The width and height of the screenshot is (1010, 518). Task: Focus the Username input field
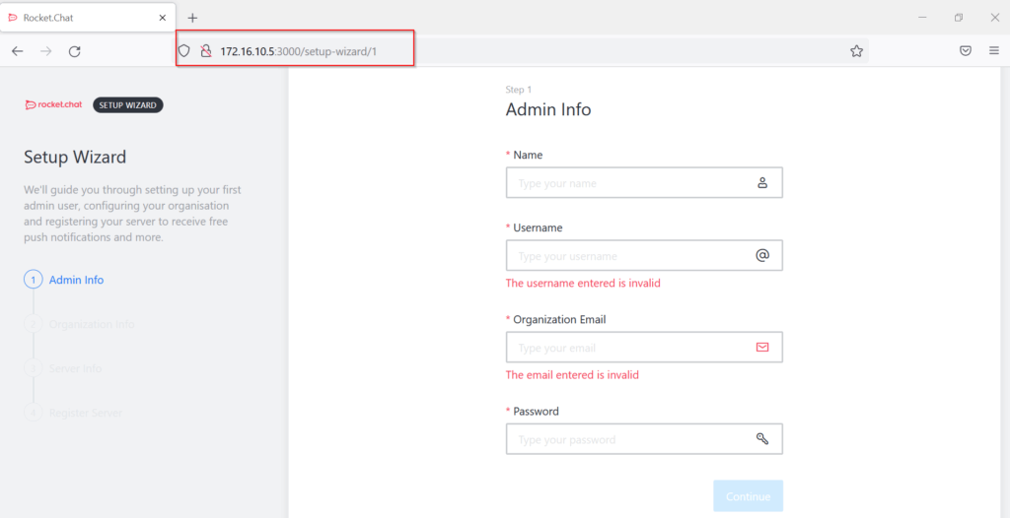click(x=644, y=255)
